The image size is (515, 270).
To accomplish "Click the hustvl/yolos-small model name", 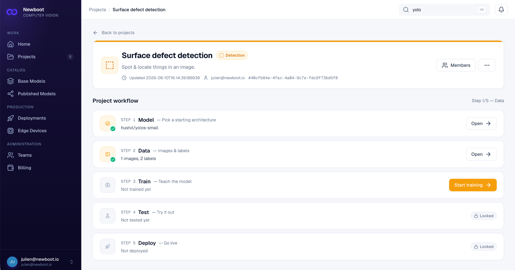I will point(139,128).
